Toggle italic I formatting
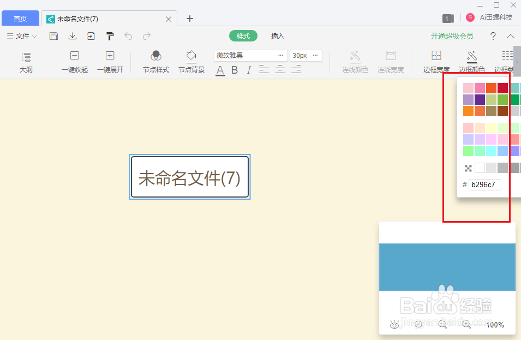 249,70
